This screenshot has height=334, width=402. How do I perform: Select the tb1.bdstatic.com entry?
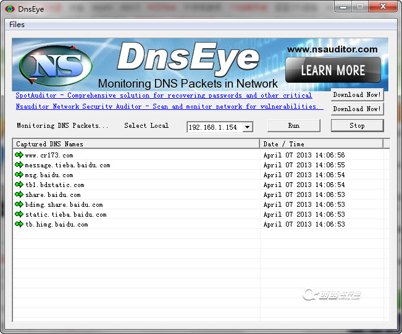coord(55,185)
